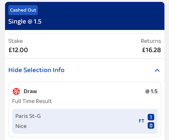
Task: Click the FT match status indicator
Action: point(142,121)
